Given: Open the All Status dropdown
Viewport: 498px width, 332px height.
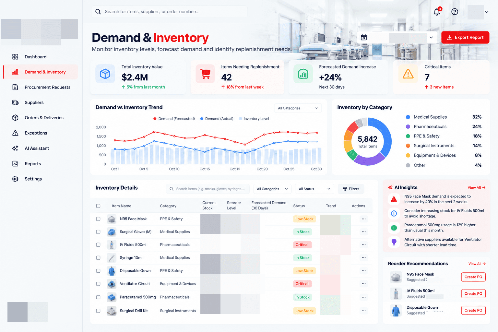Looking at the screenshot, I should click(x=314, y=189).
